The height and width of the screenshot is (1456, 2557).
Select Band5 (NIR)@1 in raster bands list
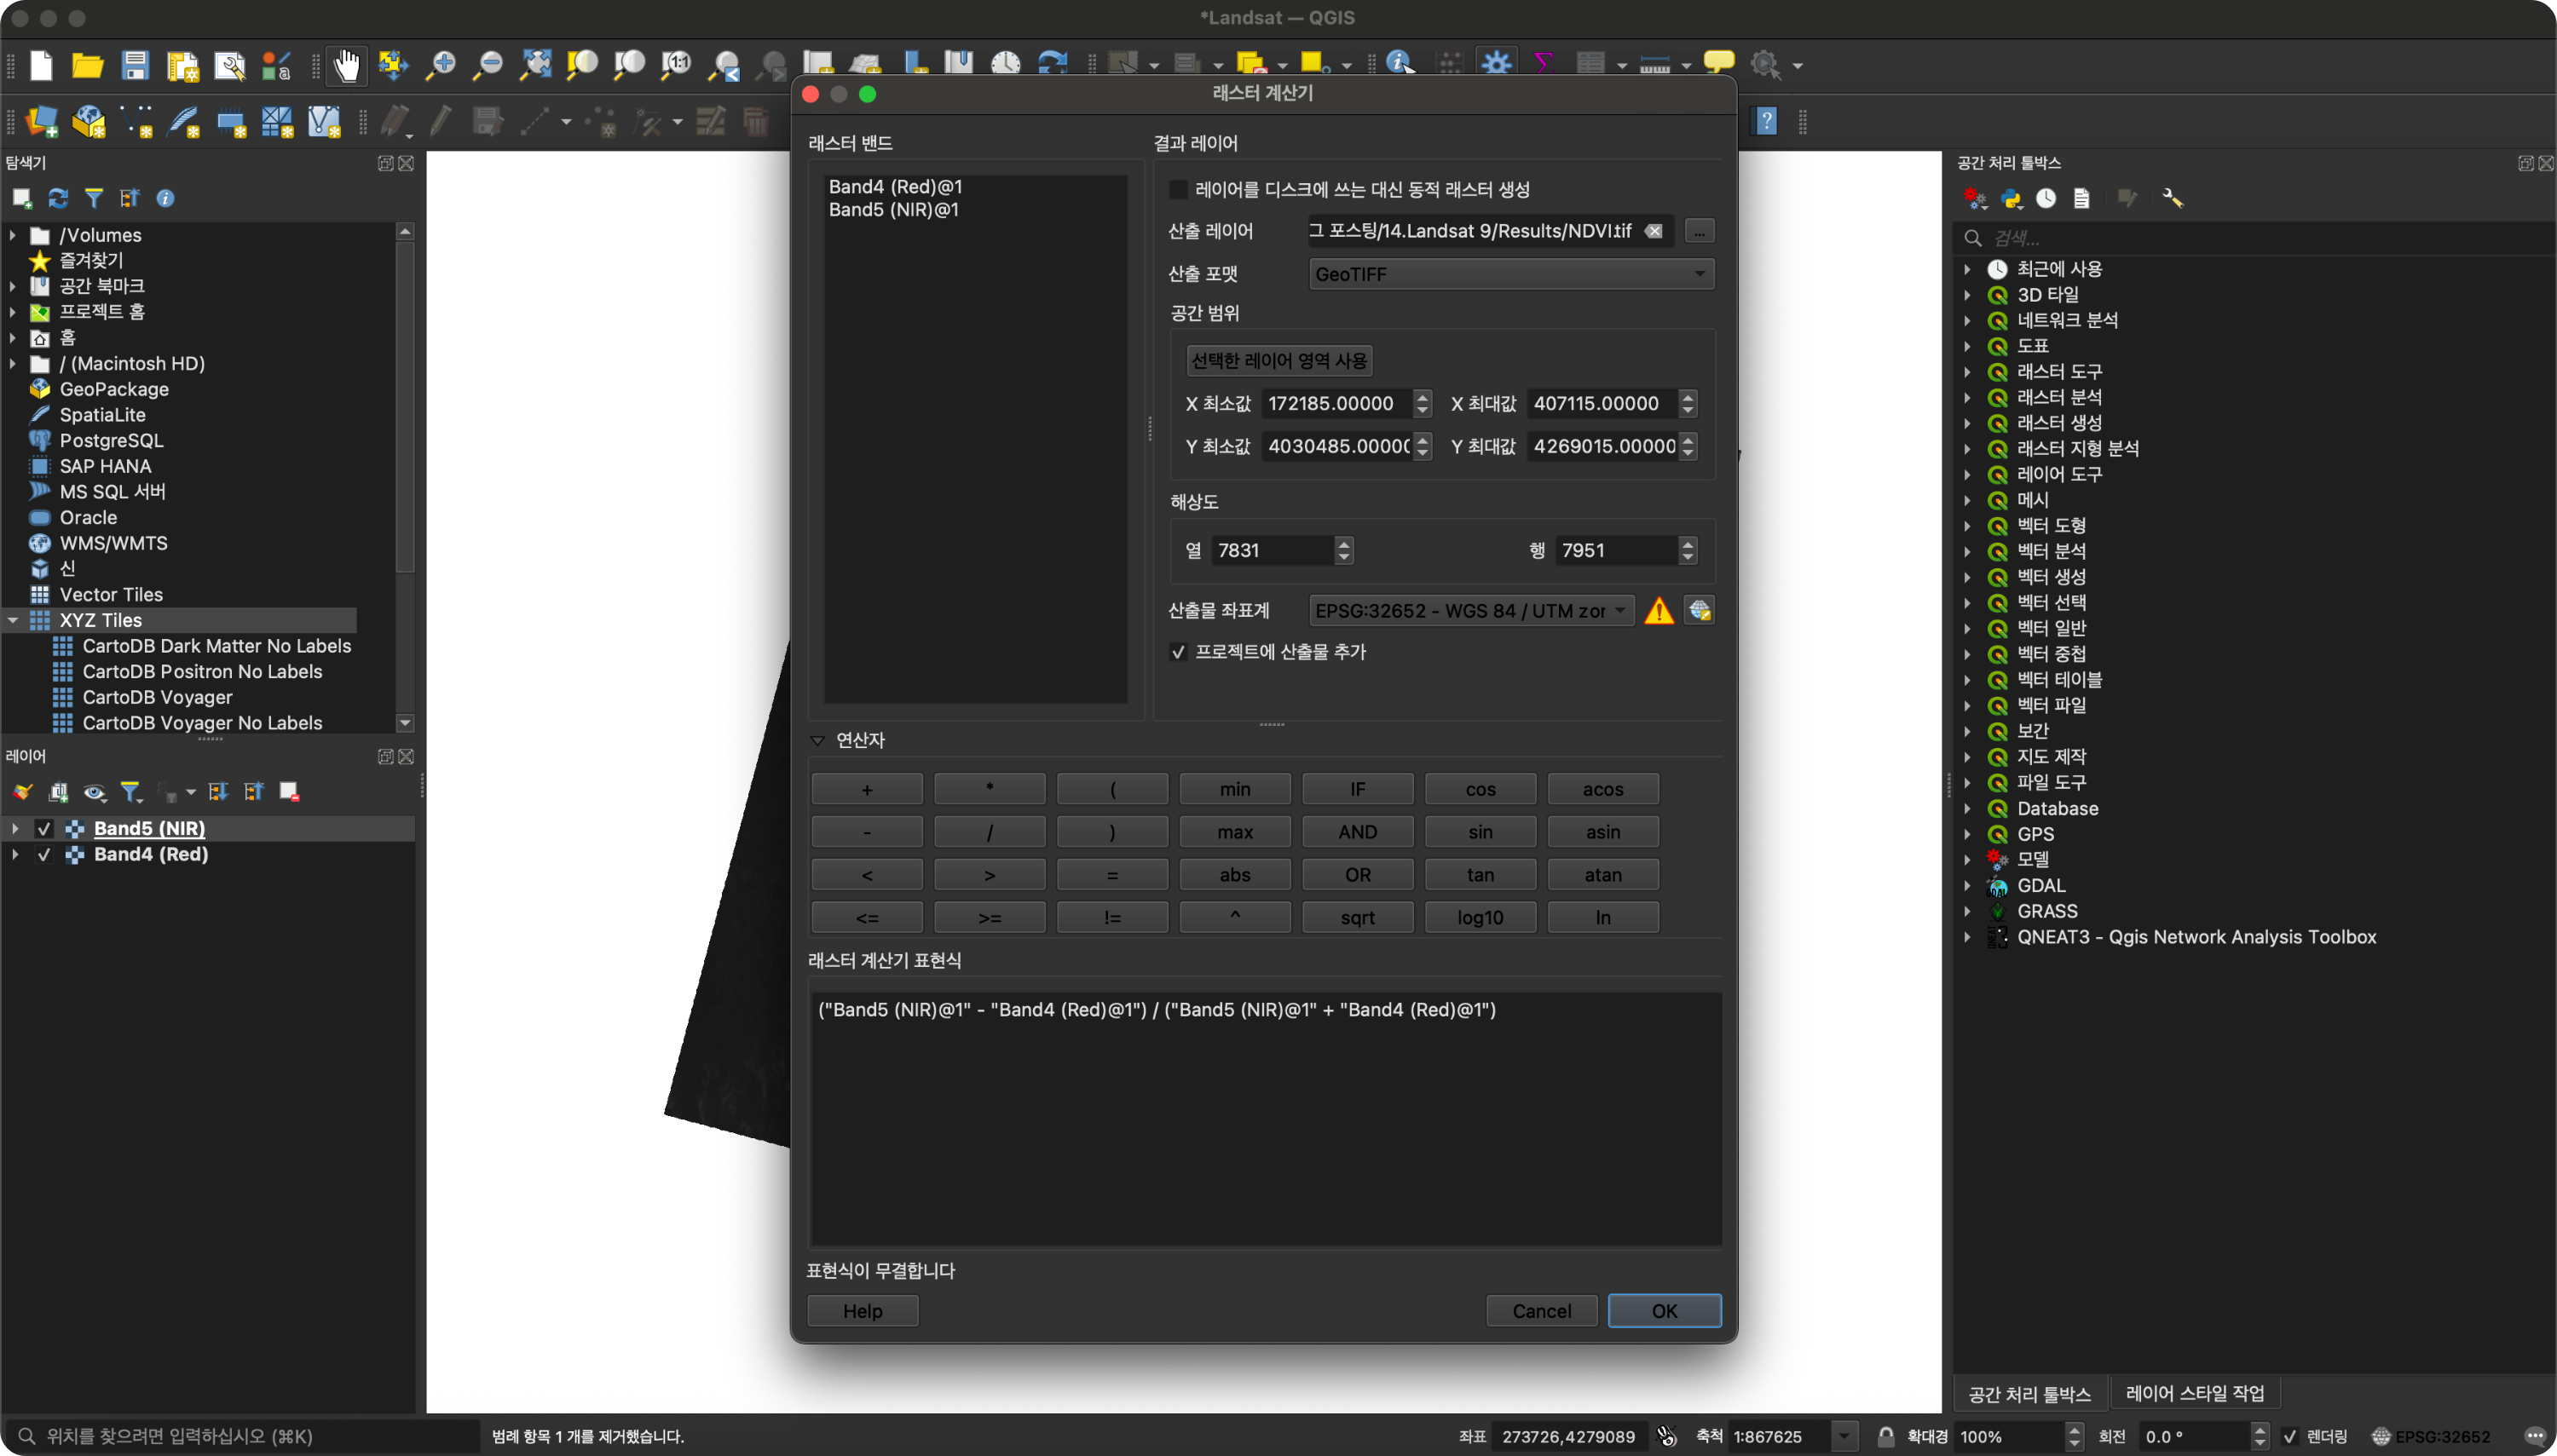coord(893,210)
